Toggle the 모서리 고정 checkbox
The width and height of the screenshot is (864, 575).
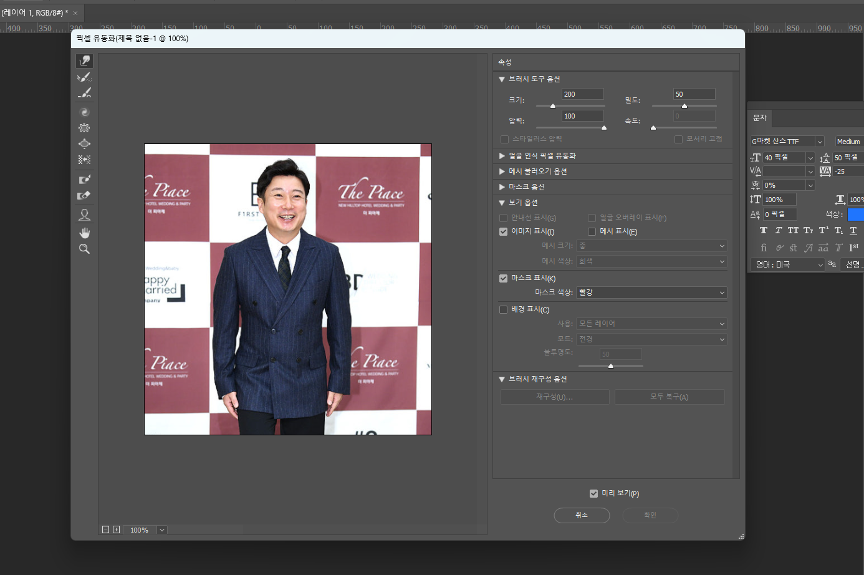[678, 139]
